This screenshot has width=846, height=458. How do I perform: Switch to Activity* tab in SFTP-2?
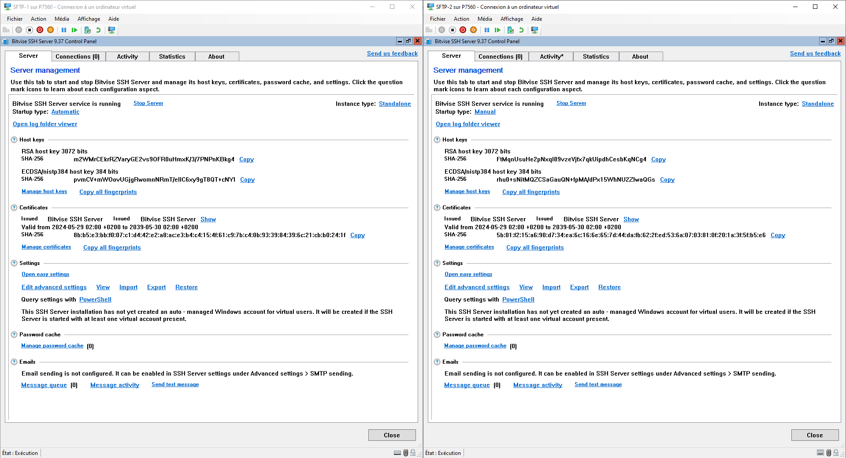551,56
